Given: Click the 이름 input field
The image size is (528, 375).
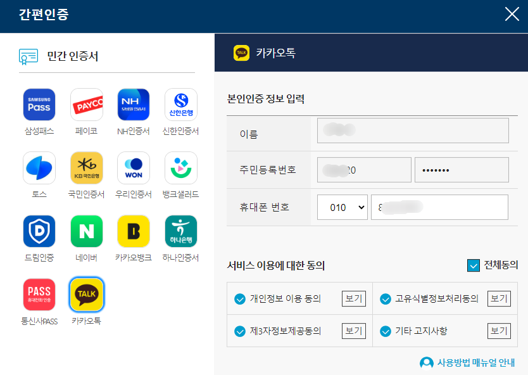Looking at the screenshot, I should [x=413, y=130].
